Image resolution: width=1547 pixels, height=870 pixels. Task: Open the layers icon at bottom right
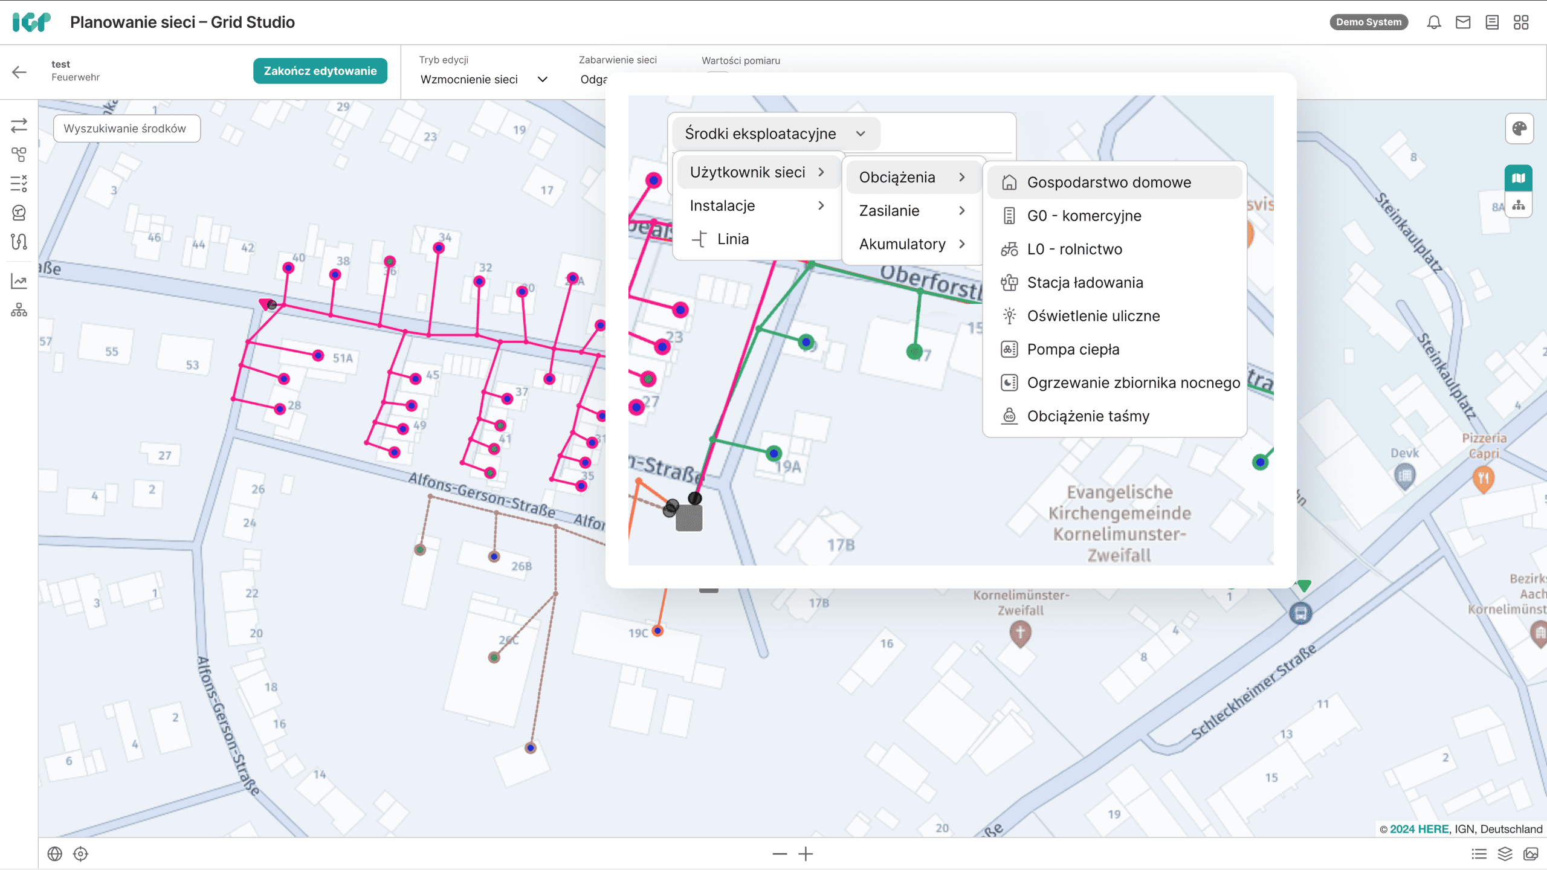coord(1505,854)
